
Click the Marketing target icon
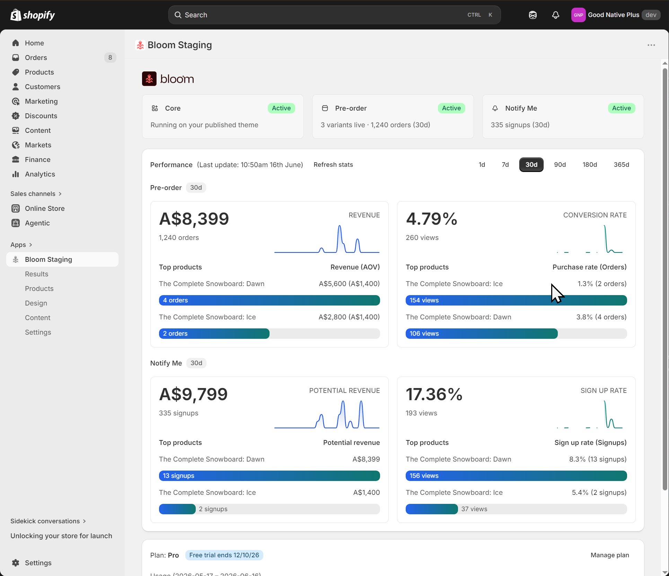[16, 101]
